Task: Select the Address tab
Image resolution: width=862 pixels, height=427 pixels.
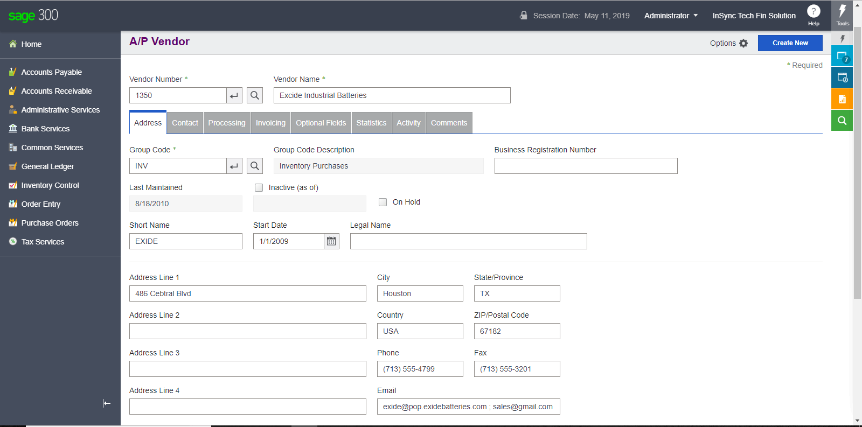Action: 148,123
